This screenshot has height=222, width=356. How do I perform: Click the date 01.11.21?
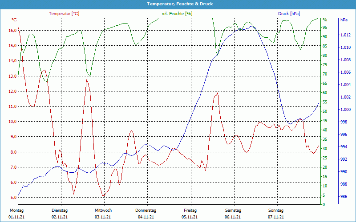[x=16, y=217]
